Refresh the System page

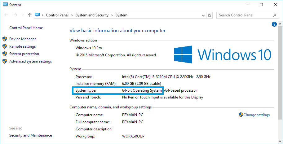point(209,15)
